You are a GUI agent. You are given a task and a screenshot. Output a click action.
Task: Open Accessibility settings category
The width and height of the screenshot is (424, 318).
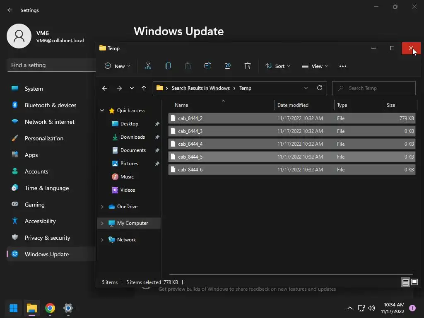click(x=51, y=221)
